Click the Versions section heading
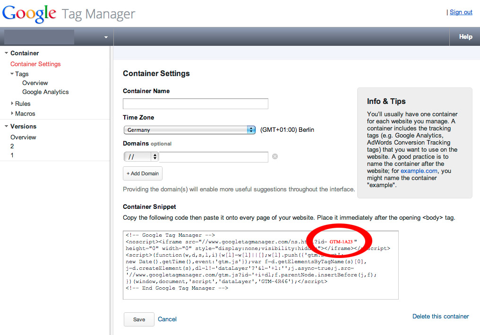 point(23,126)
